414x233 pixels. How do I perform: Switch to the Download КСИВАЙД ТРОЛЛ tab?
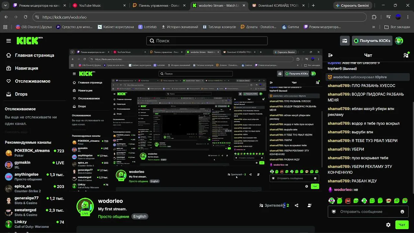[278, 6]
